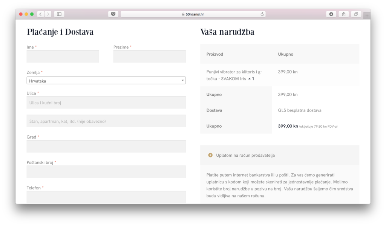386x226 pixels.
Task: Focus the Telefon input field
Action: 106,197
